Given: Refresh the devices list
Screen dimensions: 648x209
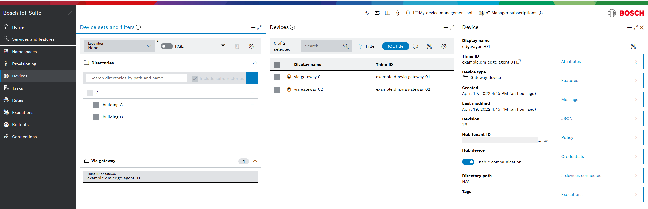Looking at the screenshot, I should pyautogui.click(x=415, y=46).
